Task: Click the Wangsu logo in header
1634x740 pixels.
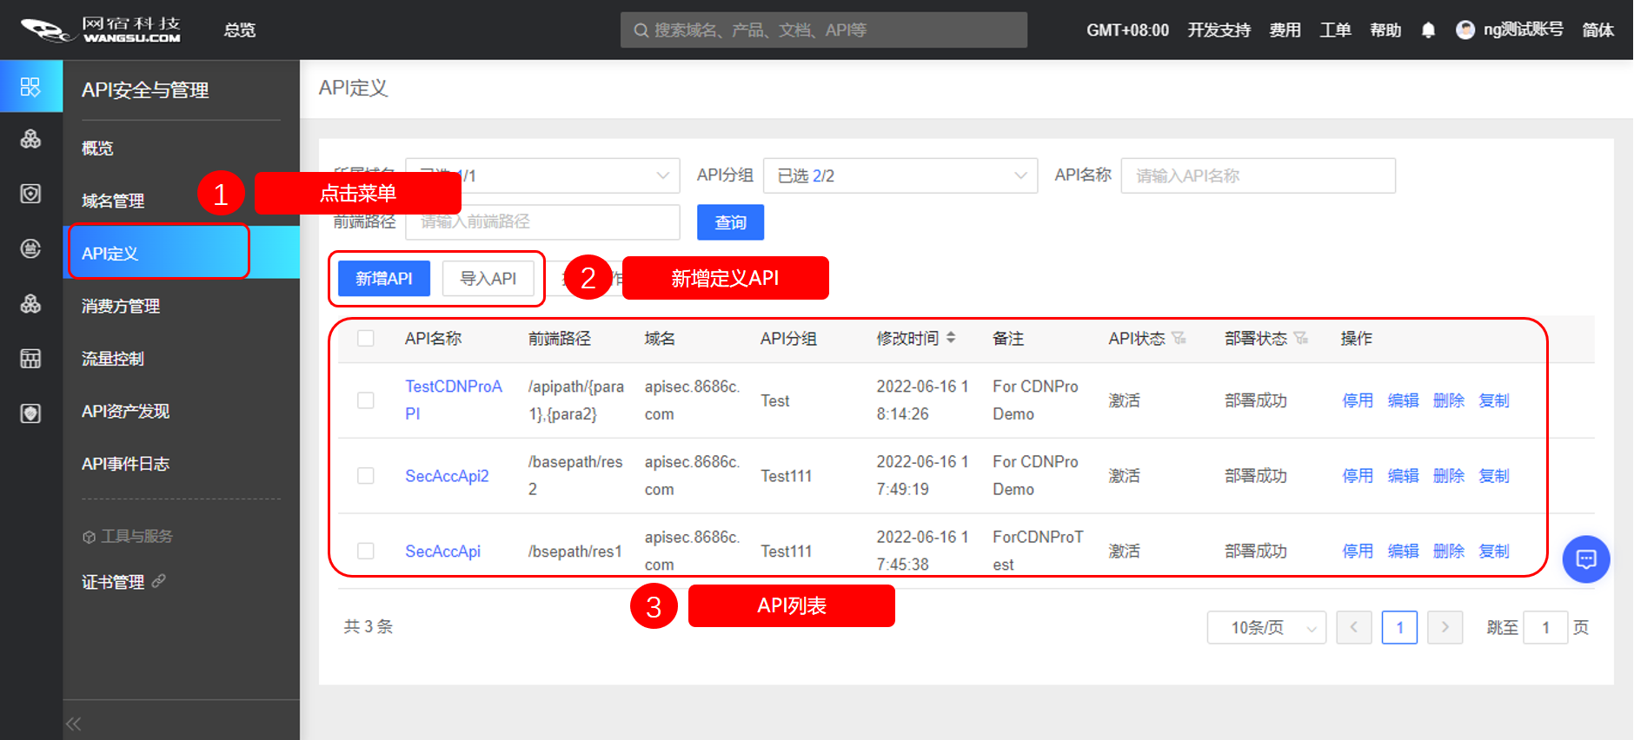Action: [101, 30]
